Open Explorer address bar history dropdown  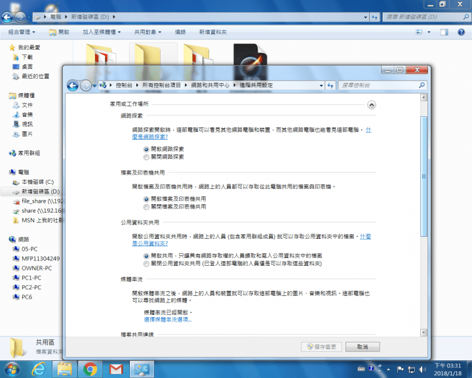tap(365, 17)
